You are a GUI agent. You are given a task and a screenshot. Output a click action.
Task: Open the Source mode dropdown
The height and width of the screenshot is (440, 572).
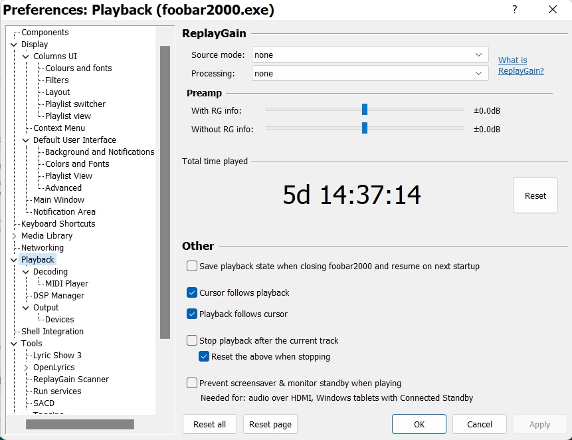click(370, 55)
